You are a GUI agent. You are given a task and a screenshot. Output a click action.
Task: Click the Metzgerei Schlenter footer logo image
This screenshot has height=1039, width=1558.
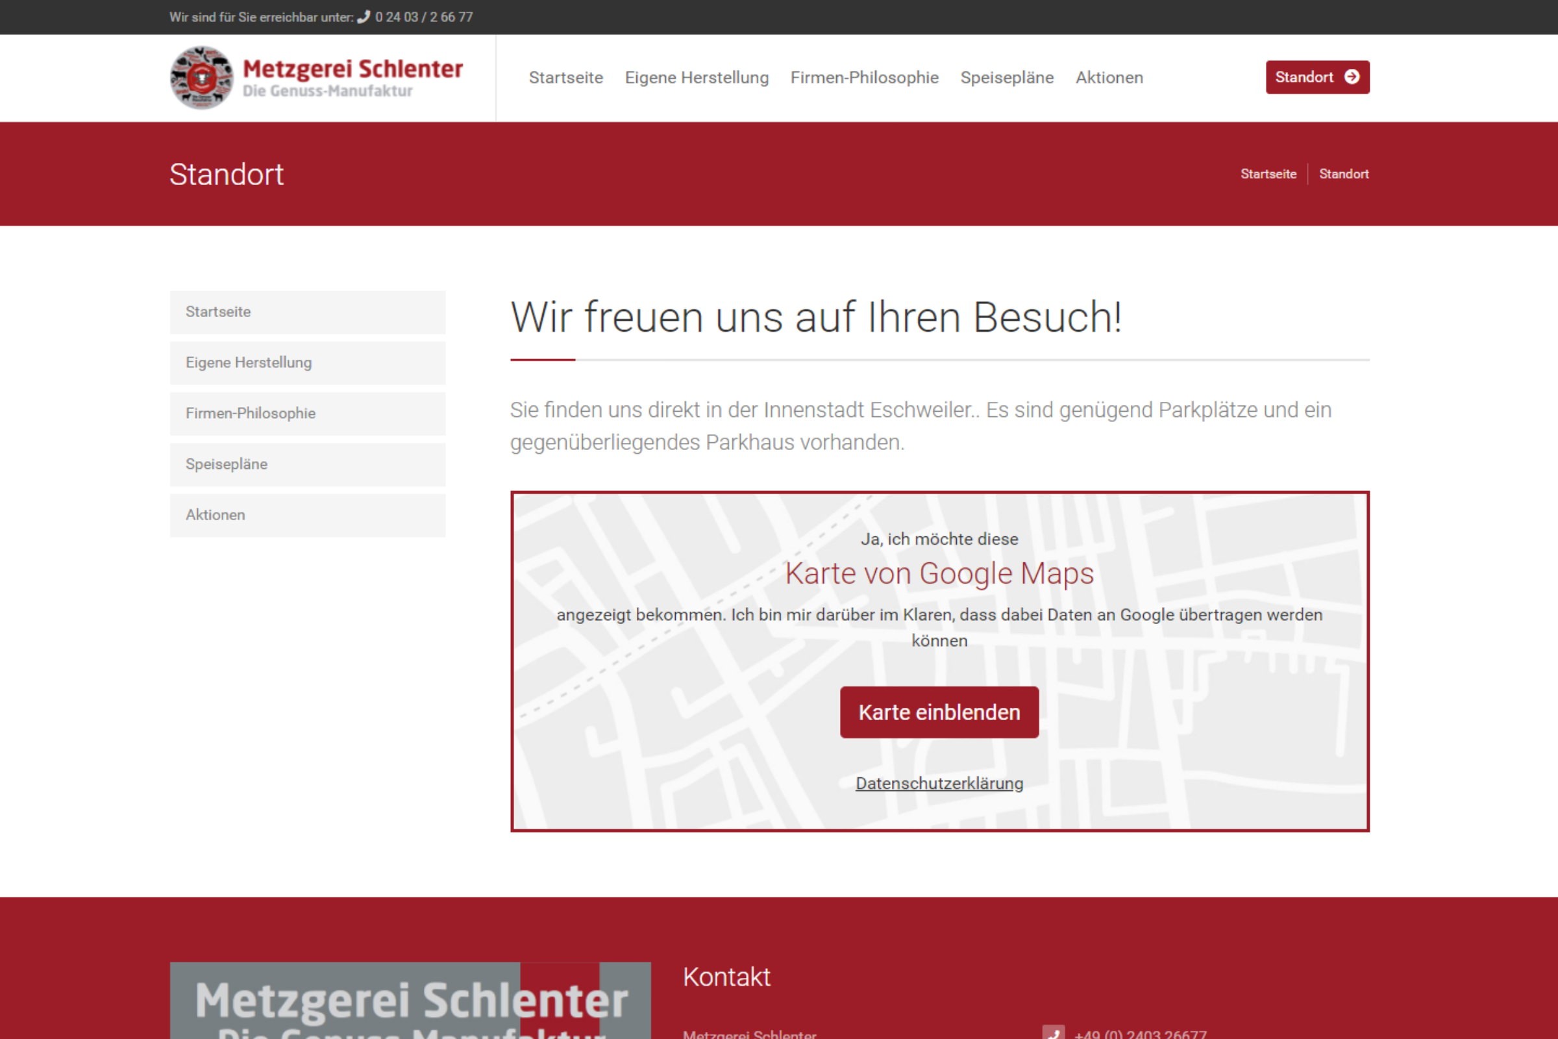(x=410, y=1001)
